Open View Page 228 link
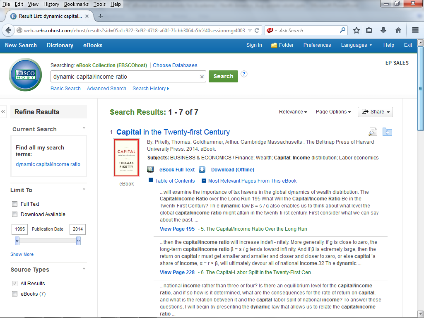This screenshot has height=318, width=424. pos(177,272)
